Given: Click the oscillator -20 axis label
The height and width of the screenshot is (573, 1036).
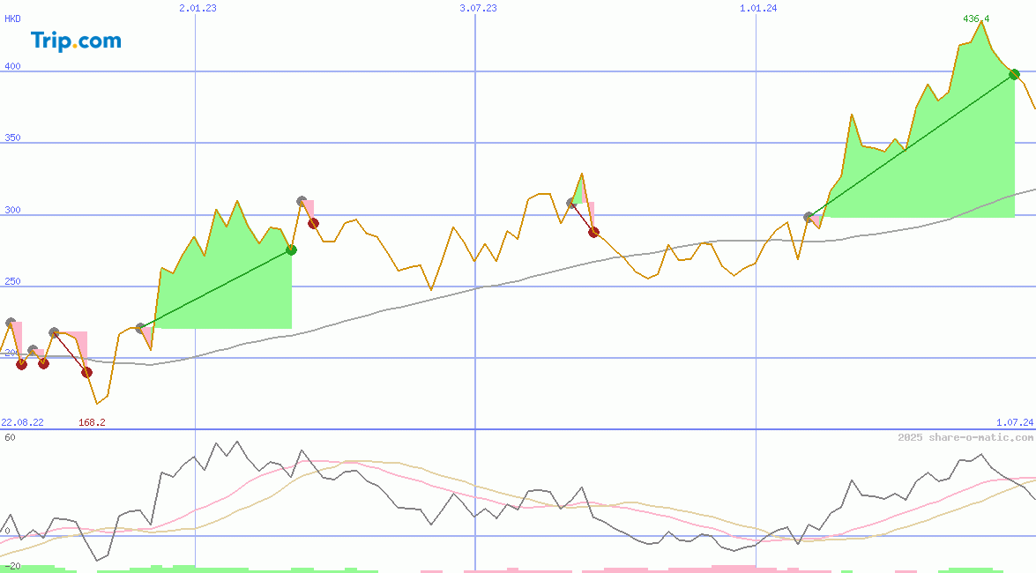Looking at the screenshot, I should (x=12, y=567).
